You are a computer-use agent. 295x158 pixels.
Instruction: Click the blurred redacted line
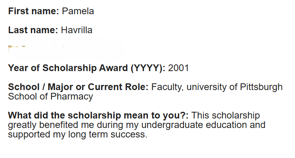point(67,48)
